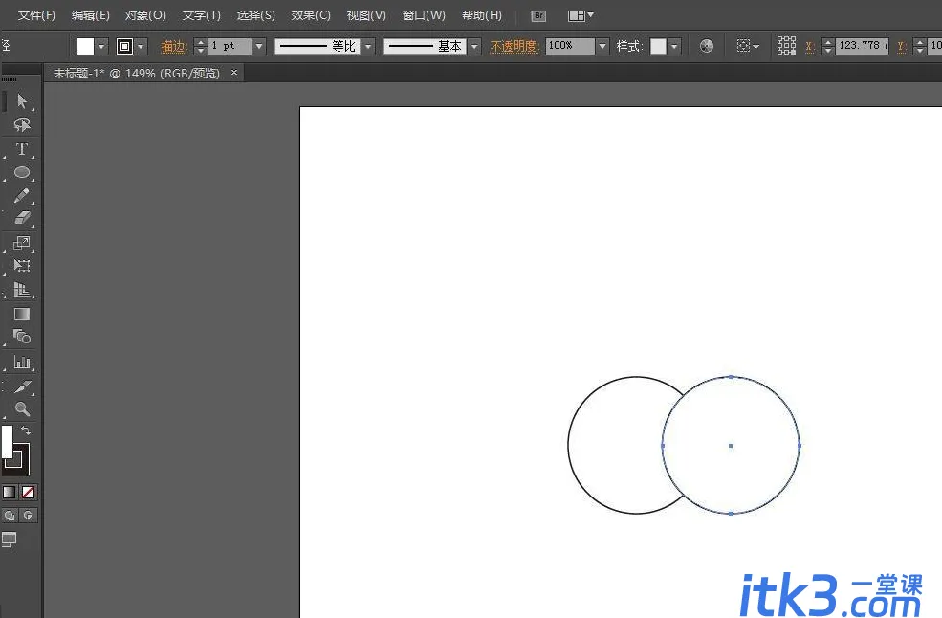The width and height of the screenshot is (942, 618).
Task: Expand the stroke color dropdown arrow
Action: pos(142,46)
